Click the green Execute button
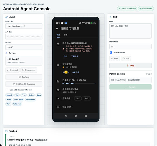The width and height of the screenshot is (157, 146). click(130, 87)
